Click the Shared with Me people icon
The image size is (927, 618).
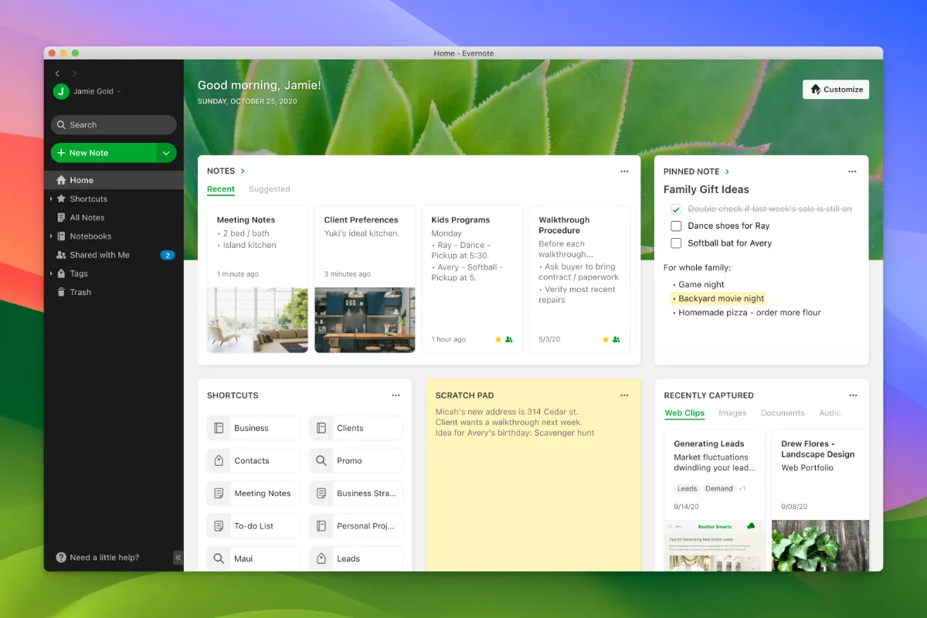[x=61, y=255]
